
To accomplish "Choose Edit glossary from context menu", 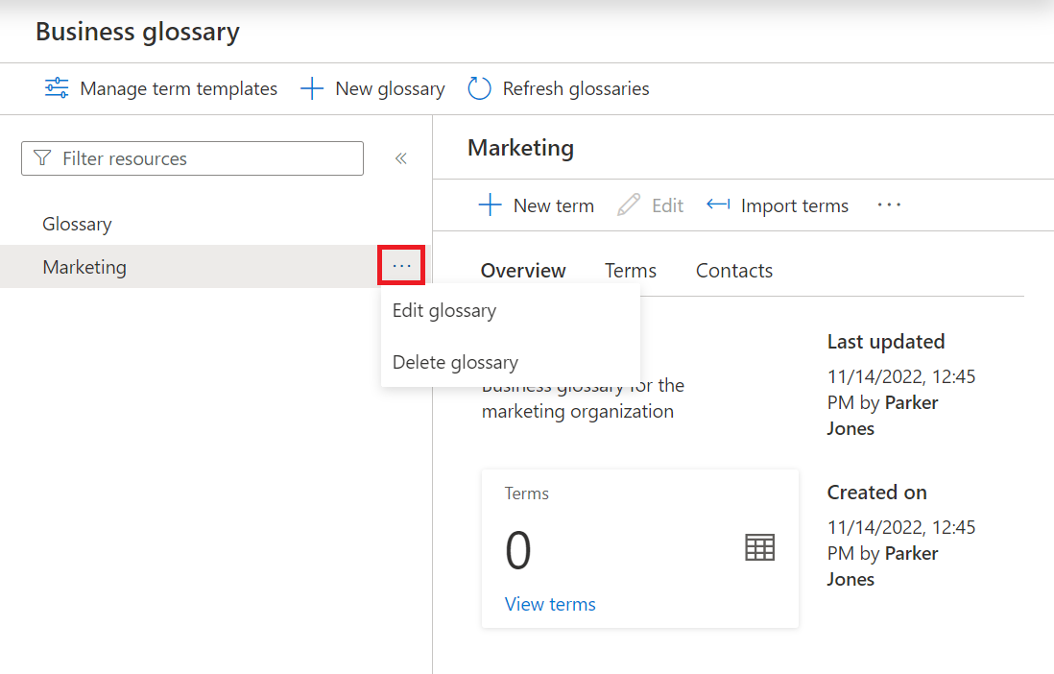I will pyautogui.click(x=444, y=310).
